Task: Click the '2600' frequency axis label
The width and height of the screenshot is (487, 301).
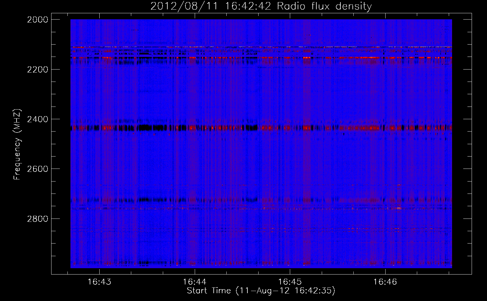Action: [x=38, y=169]
